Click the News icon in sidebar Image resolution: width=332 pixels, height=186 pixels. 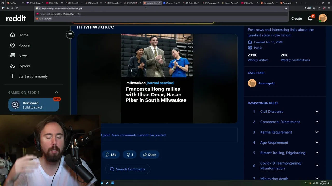(12, 56)
